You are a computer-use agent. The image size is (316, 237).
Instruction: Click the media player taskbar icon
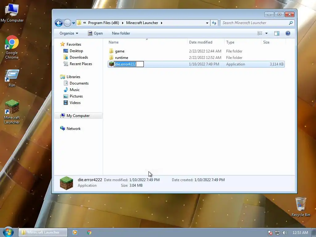75,232
